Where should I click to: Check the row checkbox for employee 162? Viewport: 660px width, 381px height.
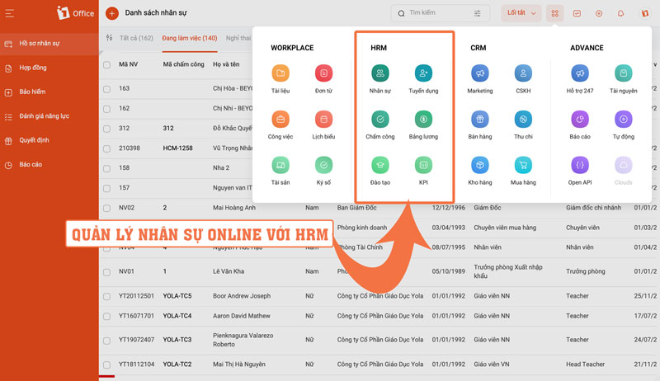(x=107, y=109)
